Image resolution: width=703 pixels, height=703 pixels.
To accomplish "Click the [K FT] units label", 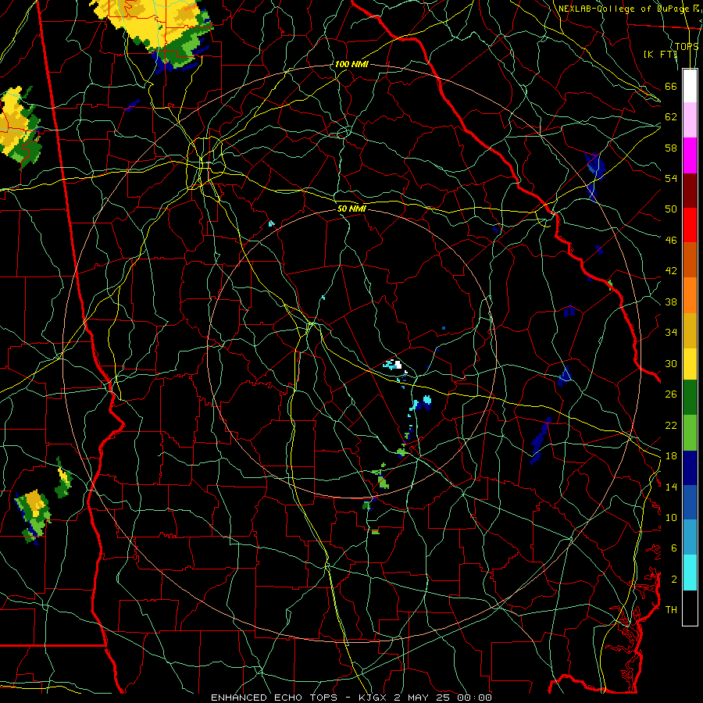I will point(660,55).
